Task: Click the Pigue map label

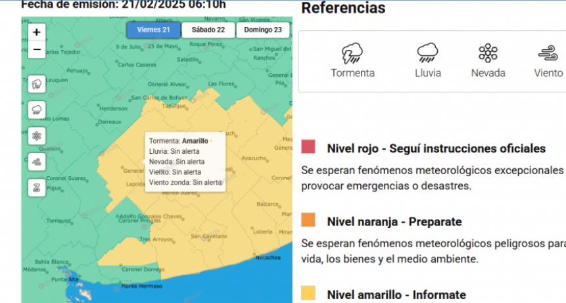Action: (x=54, y=188)
